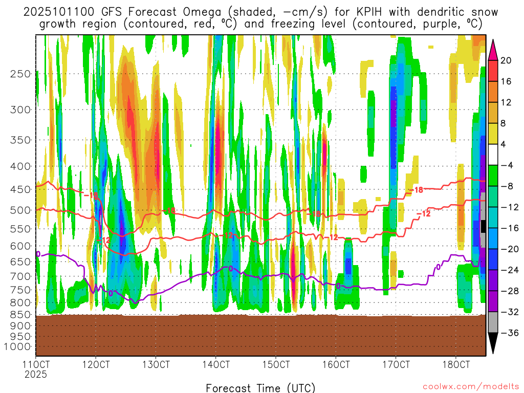Click the colorbar label -28

coord(510,291)
